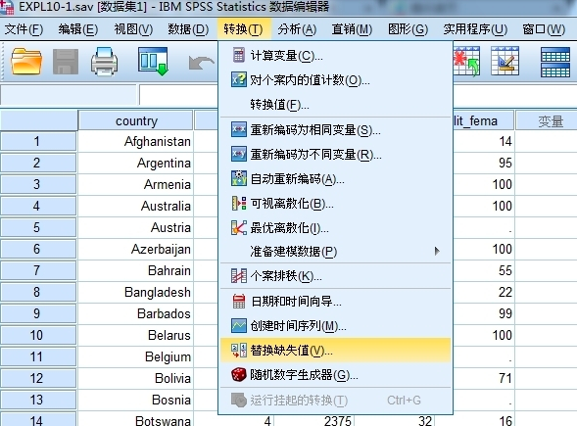Select row number 7 header

pos(38,270)
